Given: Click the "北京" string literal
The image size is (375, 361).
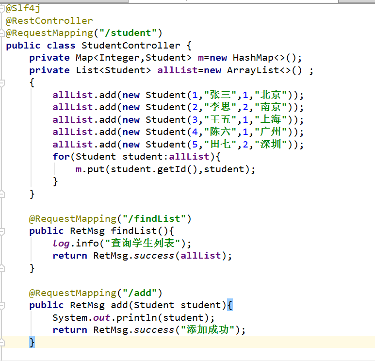Looking at the screenshot, I should pos(271,95).
